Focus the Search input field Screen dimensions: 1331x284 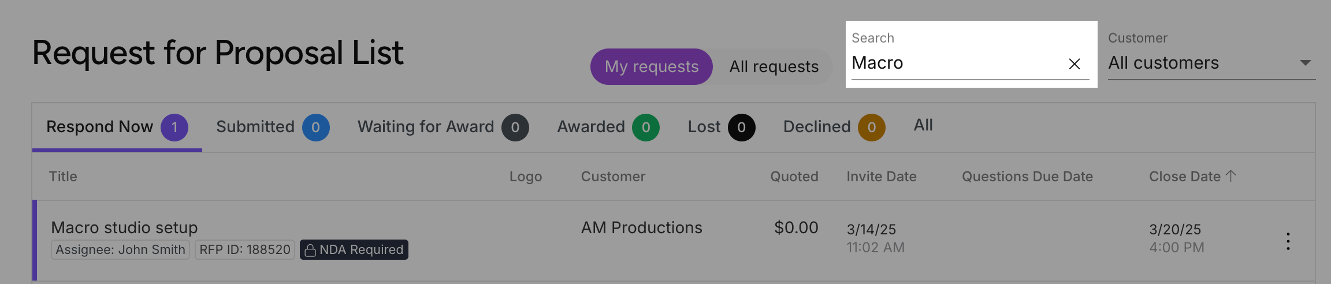[x=957, y=63]
